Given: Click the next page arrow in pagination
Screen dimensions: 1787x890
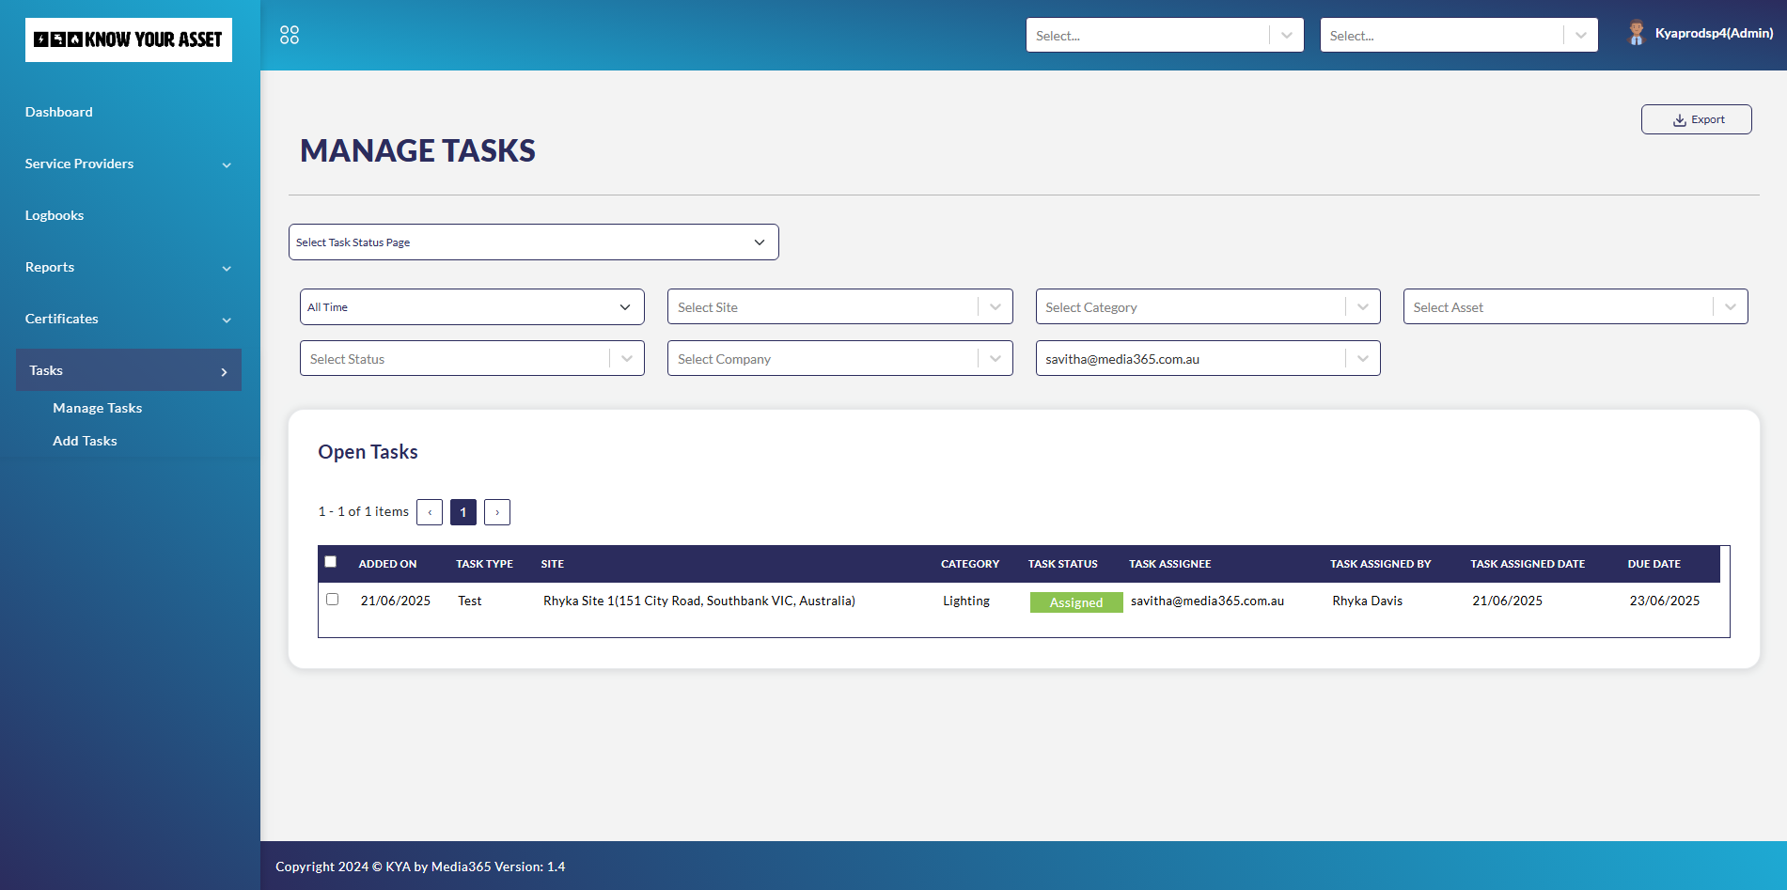Looking at the screenshot, I should coord(497,512).
